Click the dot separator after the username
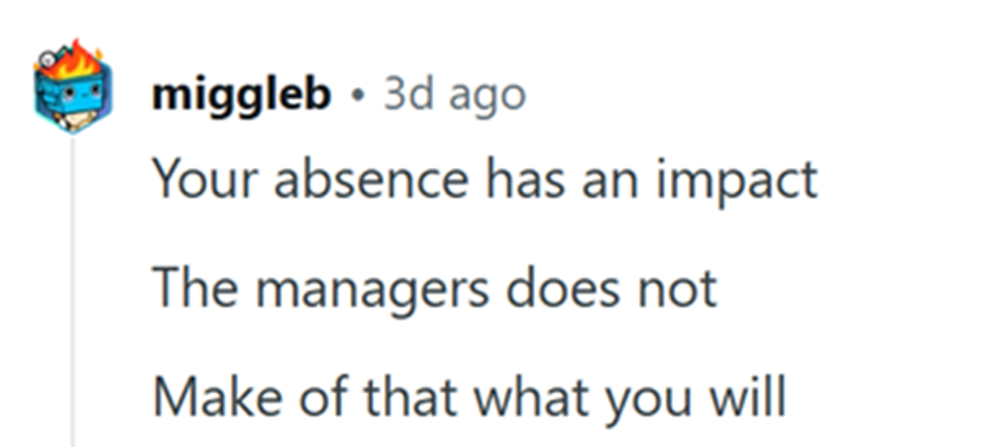 pos(358,97)
